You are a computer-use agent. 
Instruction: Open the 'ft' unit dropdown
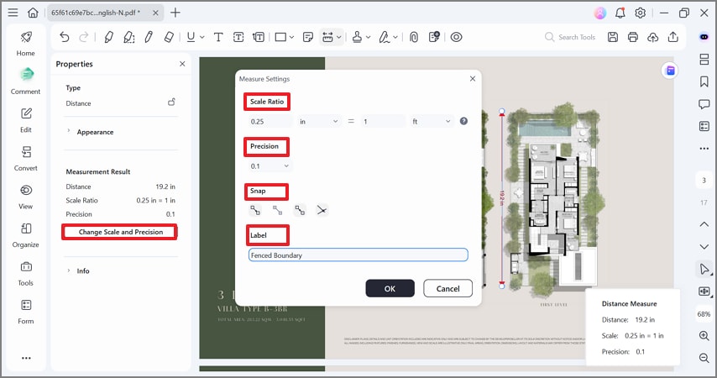(x=432, y=121)
